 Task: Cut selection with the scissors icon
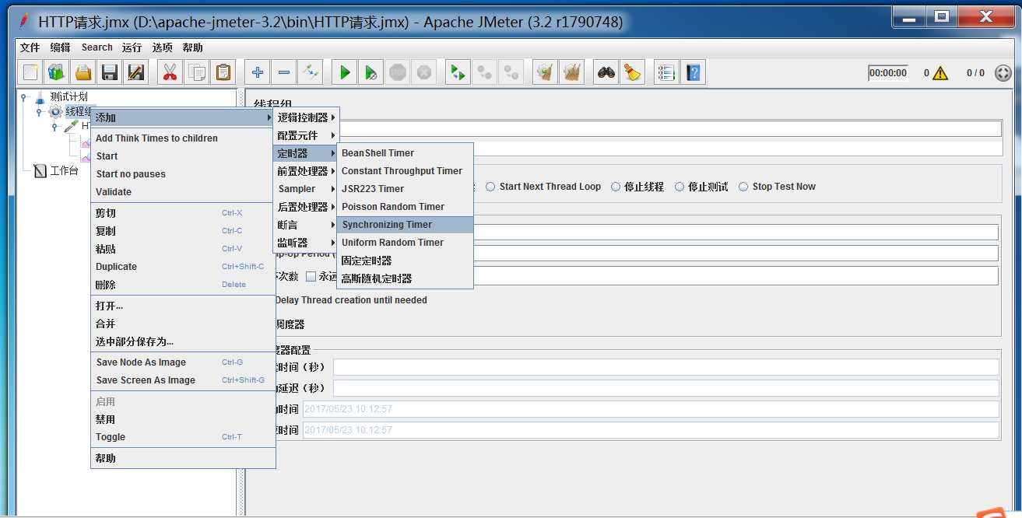[170, 73]
